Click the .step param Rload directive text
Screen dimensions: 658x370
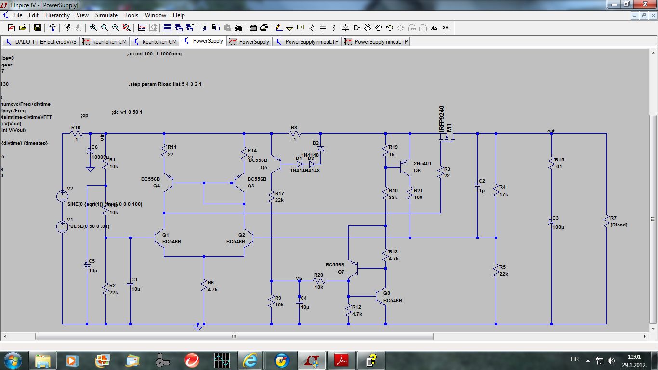click(x=165, y=84)
